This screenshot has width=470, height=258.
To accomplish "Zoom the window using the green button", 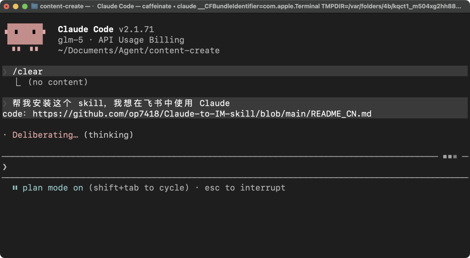I will click(x=25, y=7).
